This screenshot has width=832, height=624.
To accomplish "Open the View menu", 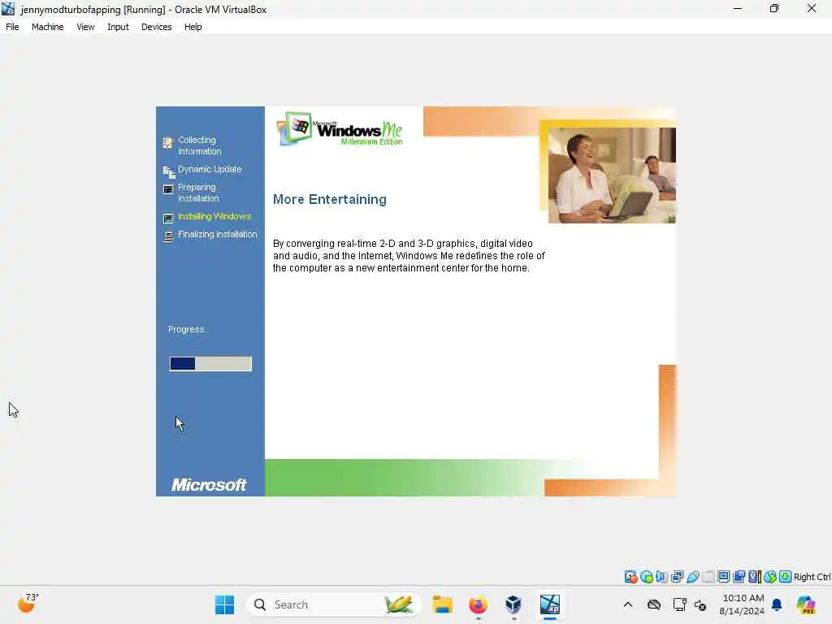I will (x=85, y=27).
